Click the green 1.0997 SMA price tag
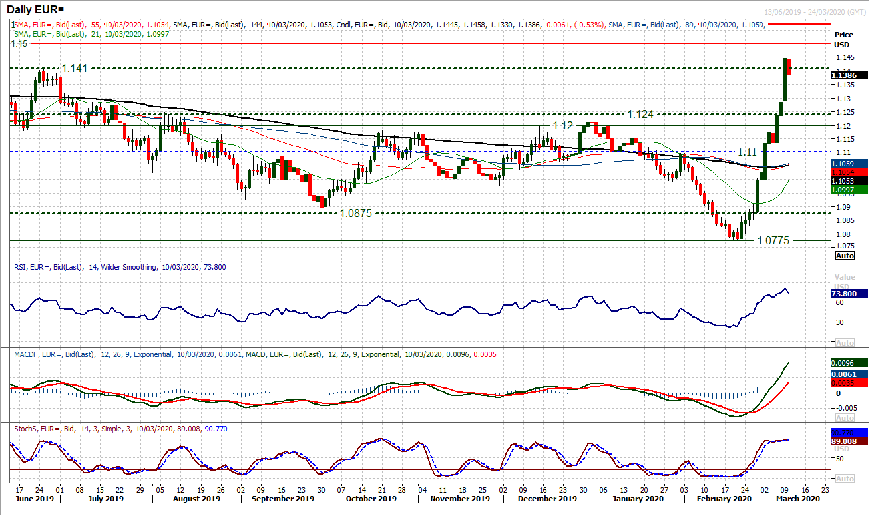The image size is (870, 516). click(849, 189)
